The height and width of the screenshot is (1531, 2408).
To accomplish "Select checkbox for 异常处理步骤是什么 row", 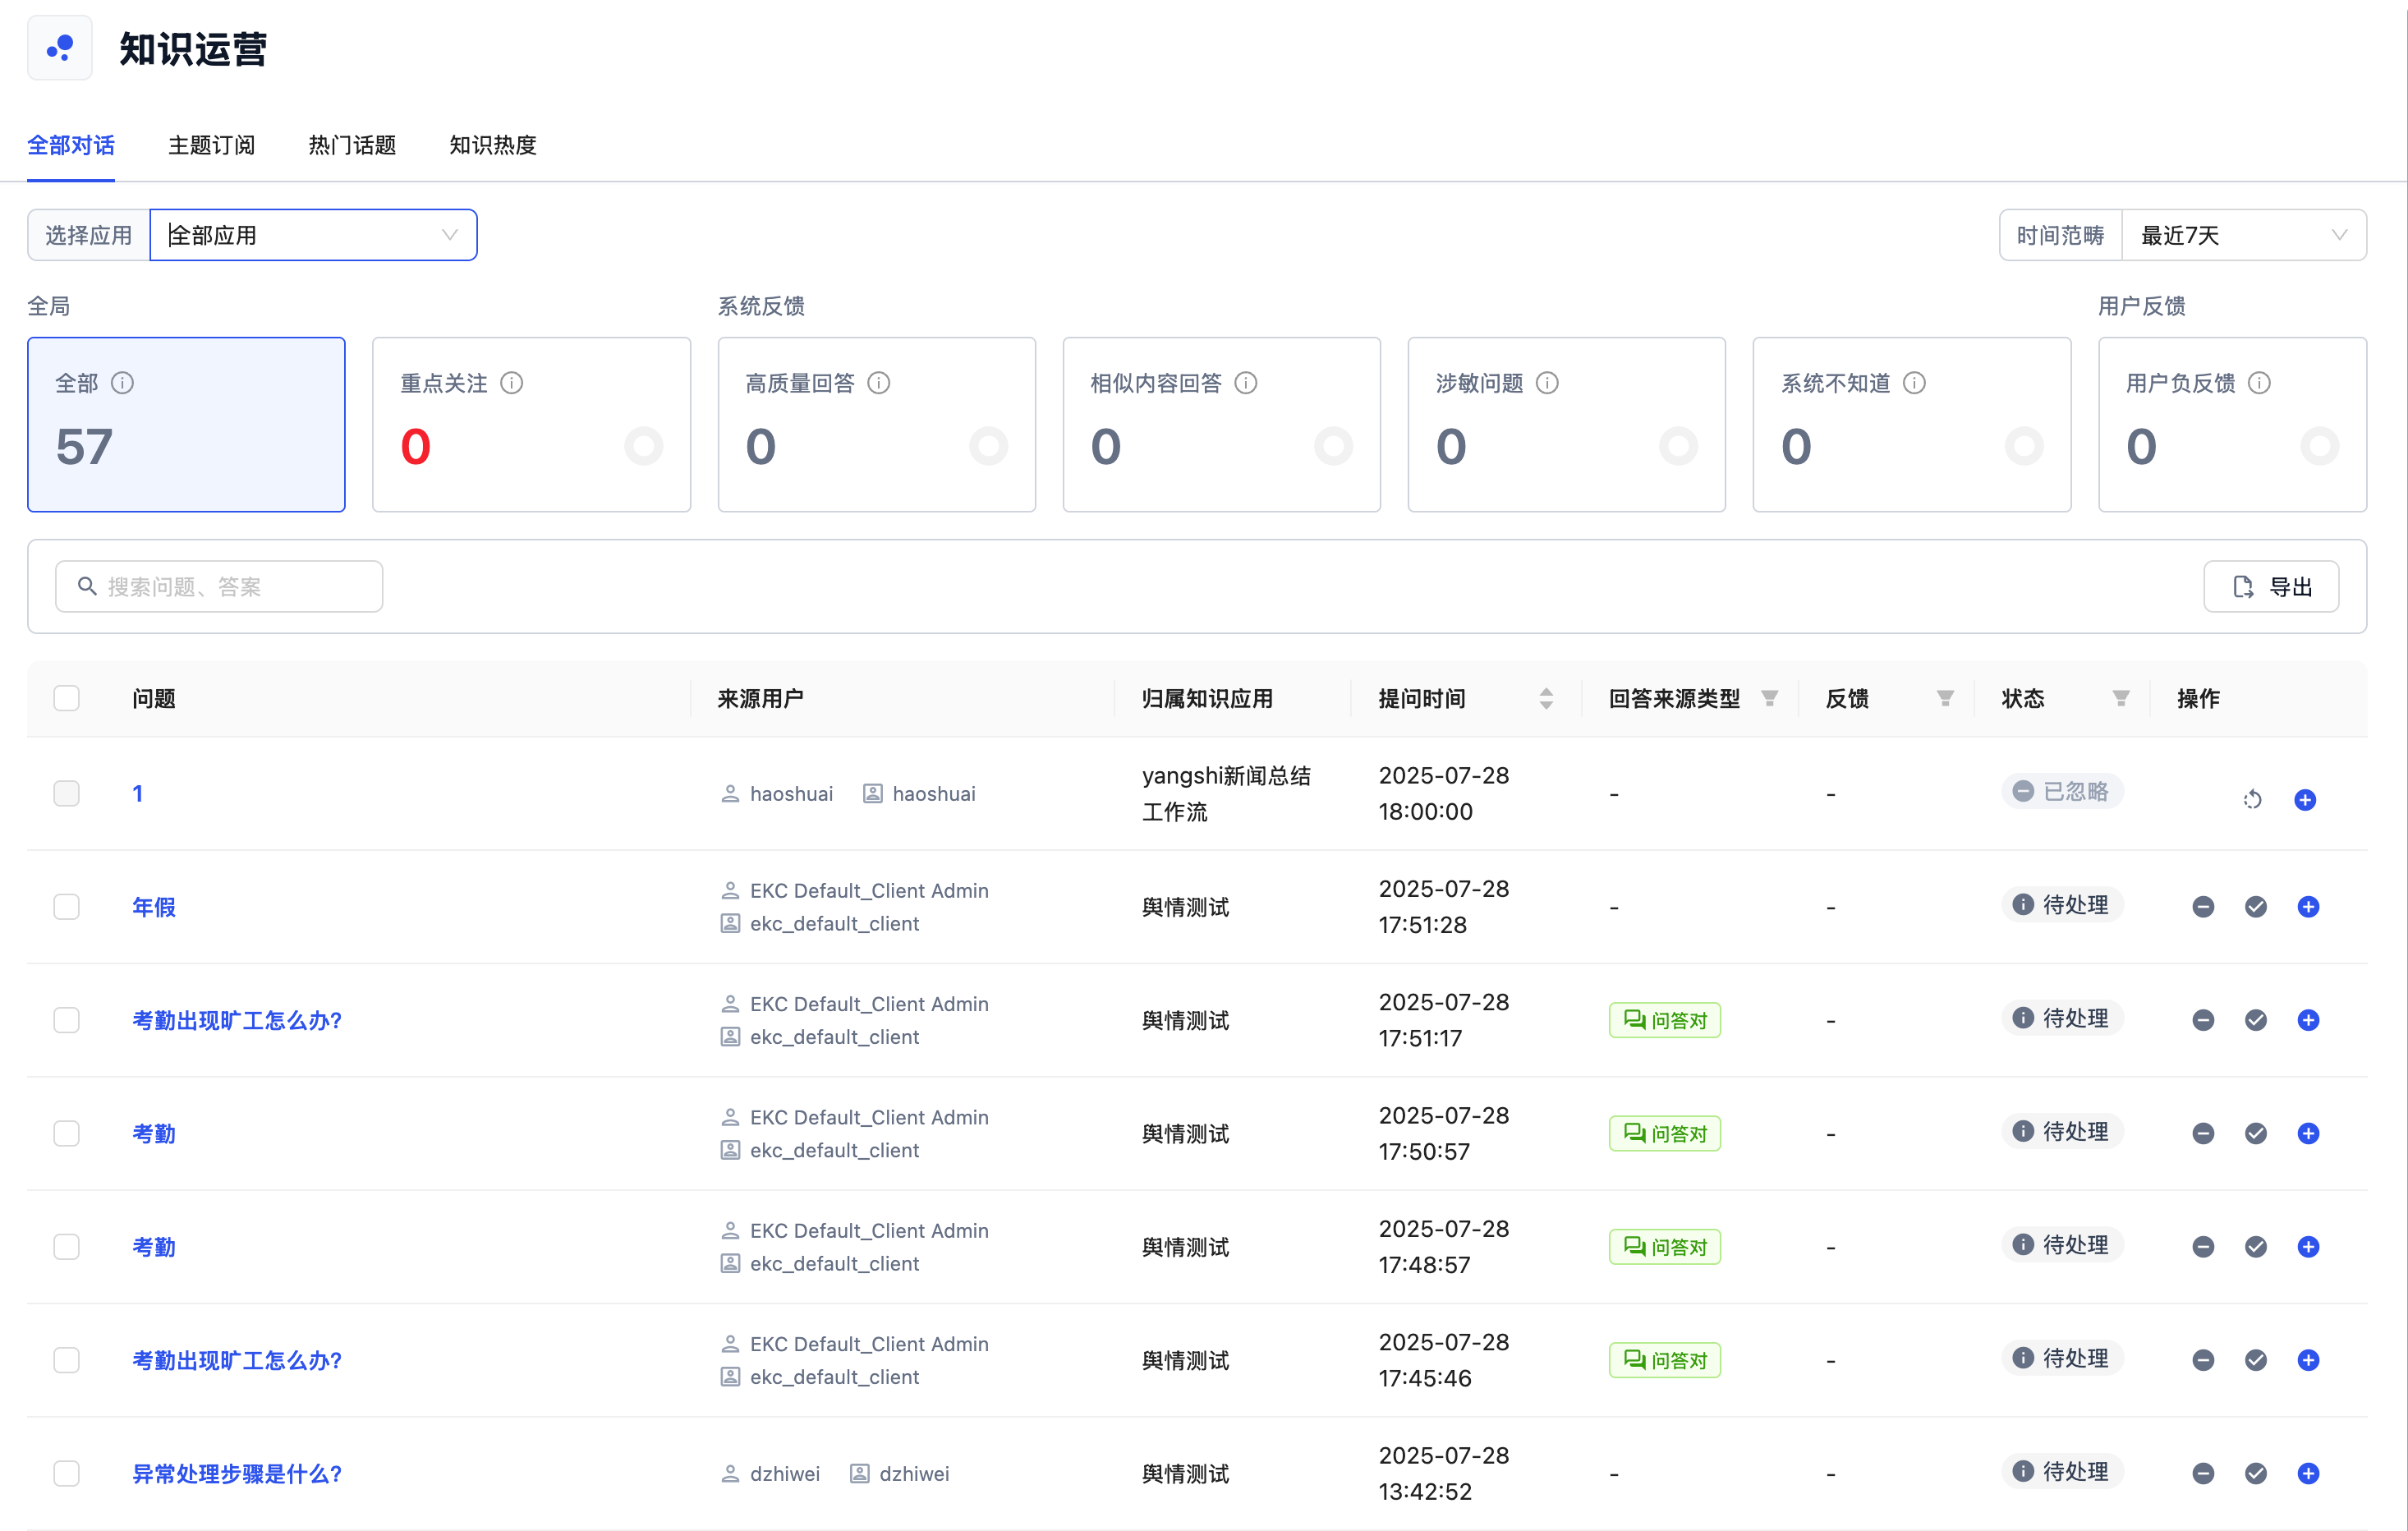I will coord(67,1473).
